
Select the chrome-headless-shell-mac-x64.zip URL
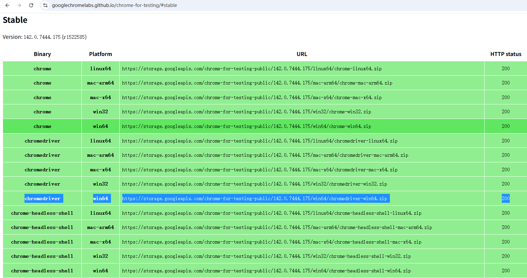272,242
